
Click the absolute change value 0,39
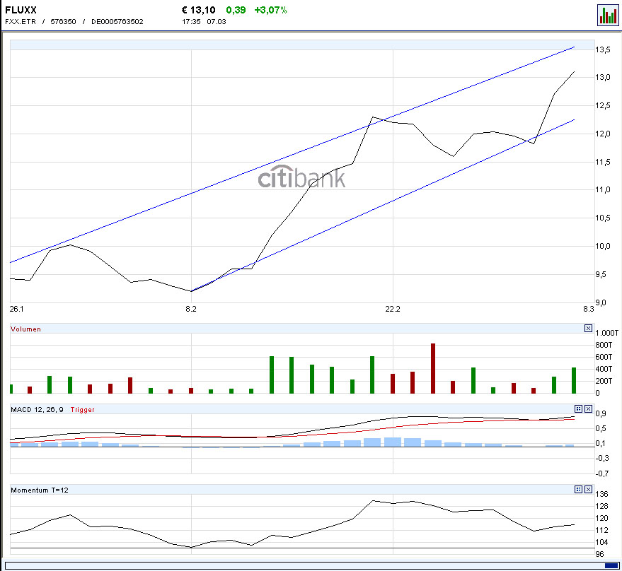coord(236,10)
